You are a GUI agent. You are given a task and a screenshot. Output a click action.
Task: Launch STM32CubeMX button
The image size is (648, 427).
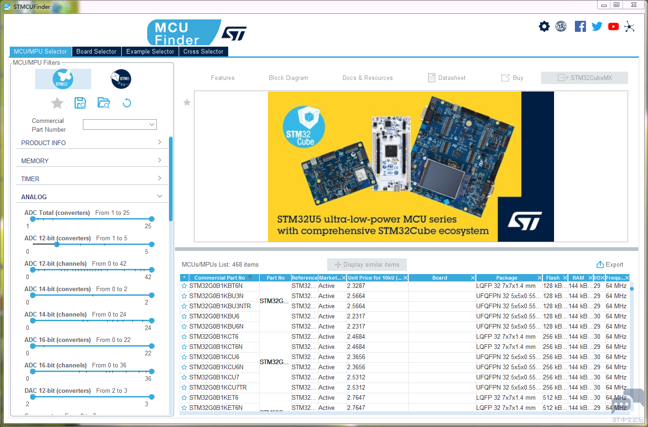pos(585,78)
